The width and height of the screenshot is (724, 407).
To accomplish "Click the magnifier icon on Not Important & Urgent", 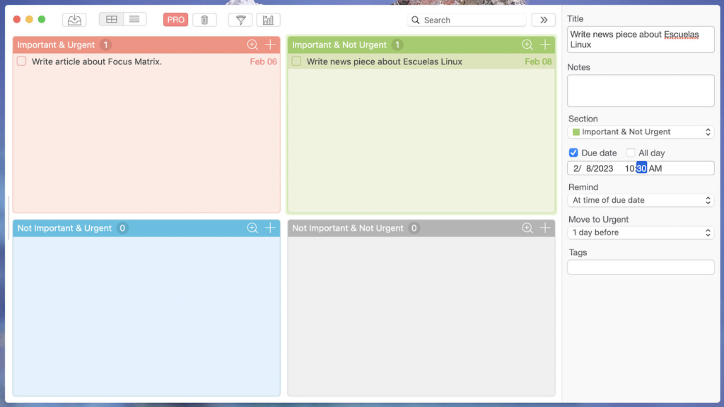I will (252, 228).
